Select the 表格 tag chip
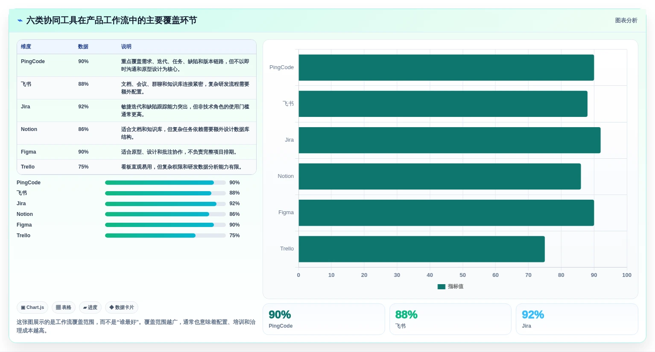 click(64, 307)
